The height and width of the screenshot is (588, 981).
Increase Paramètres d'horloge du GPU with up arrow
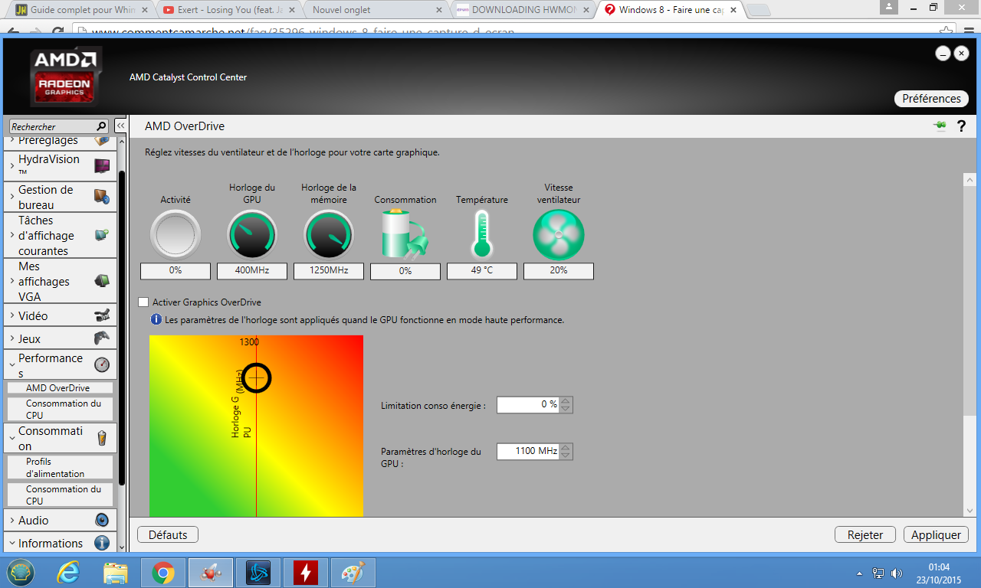566,447
